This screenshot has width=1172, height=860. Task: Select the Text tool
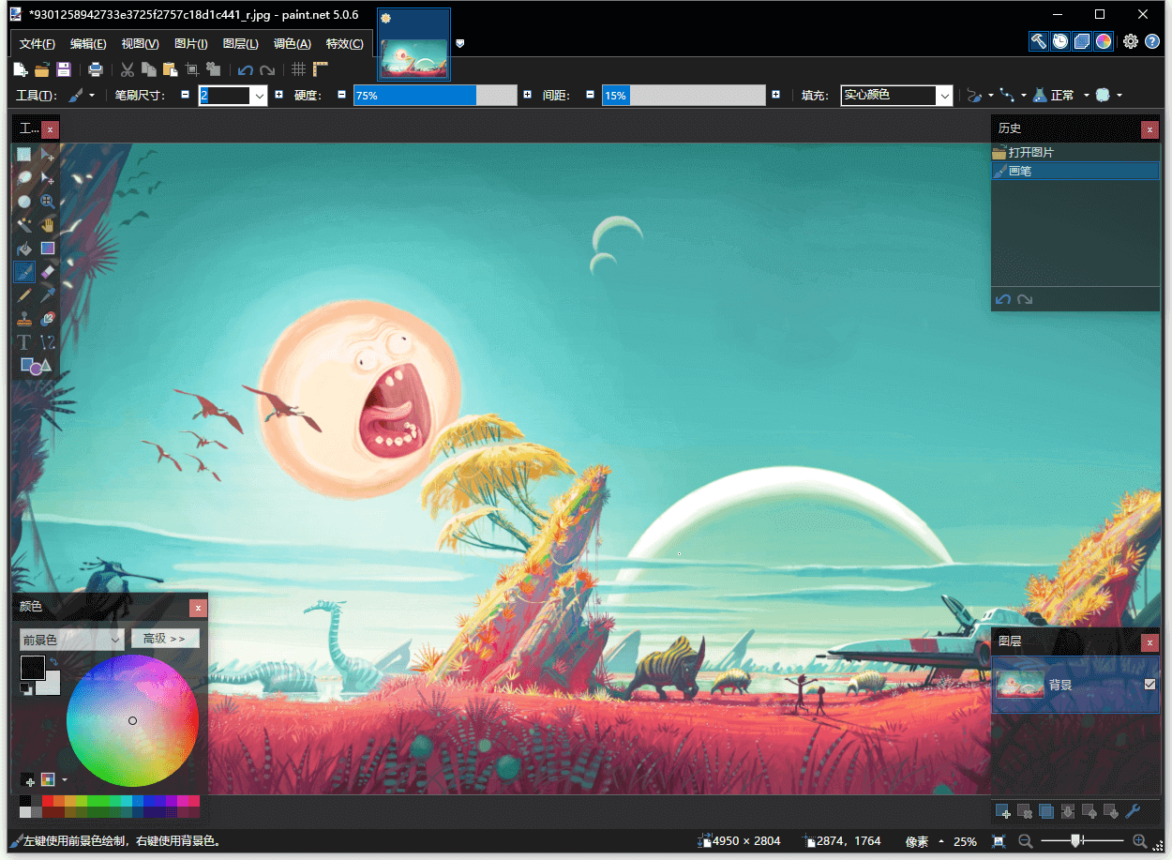tap(23, 342)
